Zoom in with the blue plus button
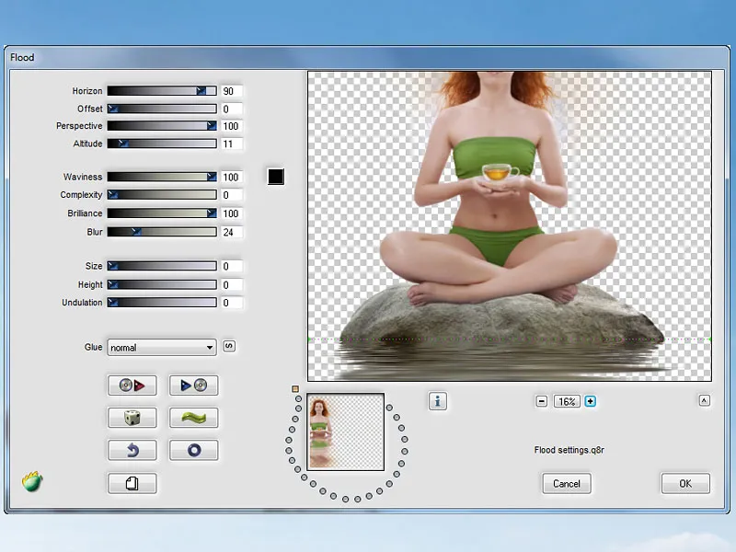The image size is (736, 552). point(591,401)
